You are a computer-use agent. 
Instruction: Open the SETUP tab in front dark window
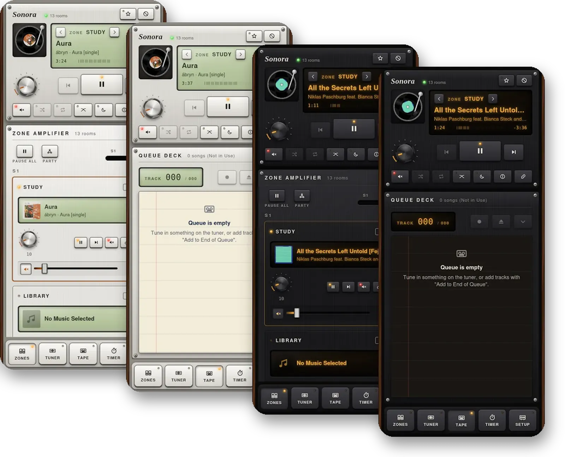(522, 420)
